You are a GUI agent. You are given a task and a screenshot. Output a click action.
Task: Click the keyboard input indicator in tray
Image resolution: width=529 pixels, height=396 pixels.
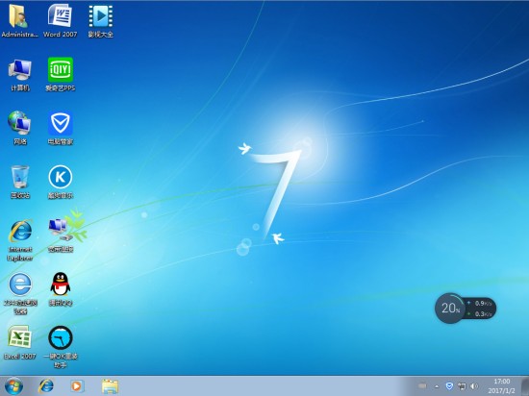[x=422, y=386]
